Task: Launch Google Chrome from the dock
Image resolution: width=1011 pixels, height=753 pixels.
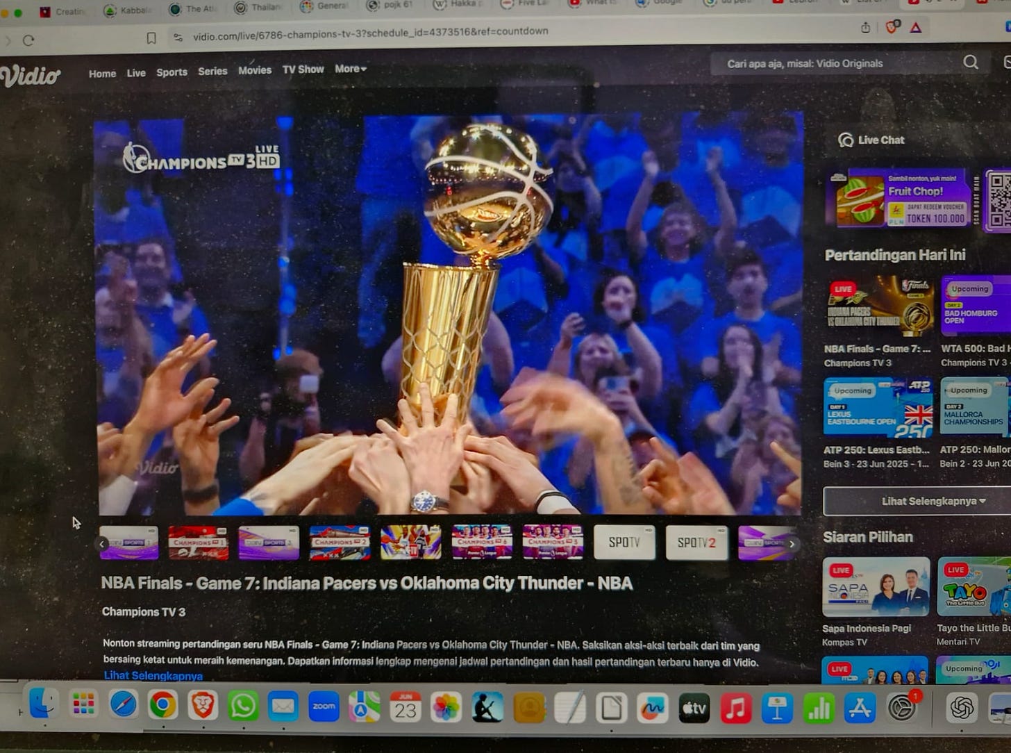Action: point(162,706)
